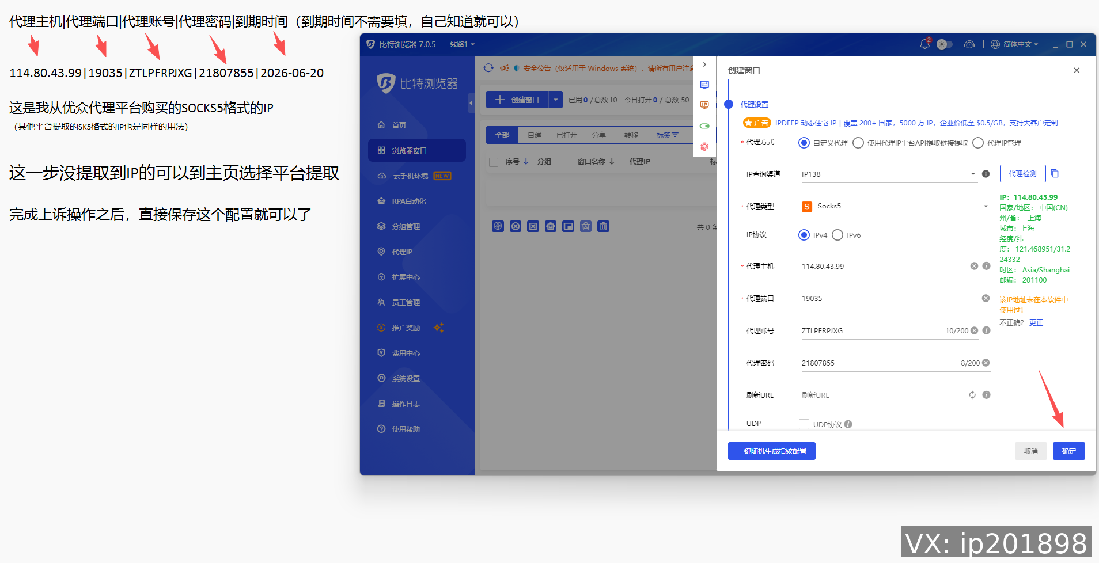The image size is (1099, 563).
Task: Click the refresh icon beside the announcement
Action: (x=488, y=68)
